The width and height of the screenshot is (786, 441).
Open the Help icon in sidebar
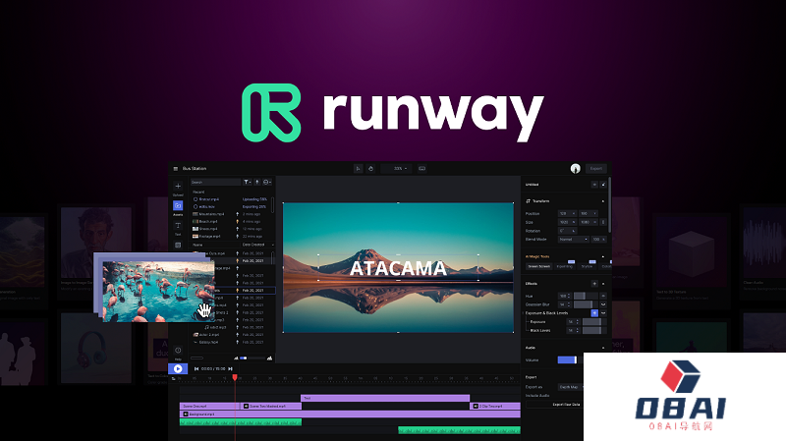click(x=178, y=350)
